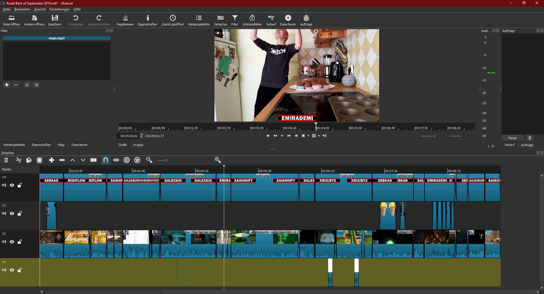The height and width of the screenshot is (294, 544).
Task: Click the timeline copy icon
Action: tap(29, 160)
